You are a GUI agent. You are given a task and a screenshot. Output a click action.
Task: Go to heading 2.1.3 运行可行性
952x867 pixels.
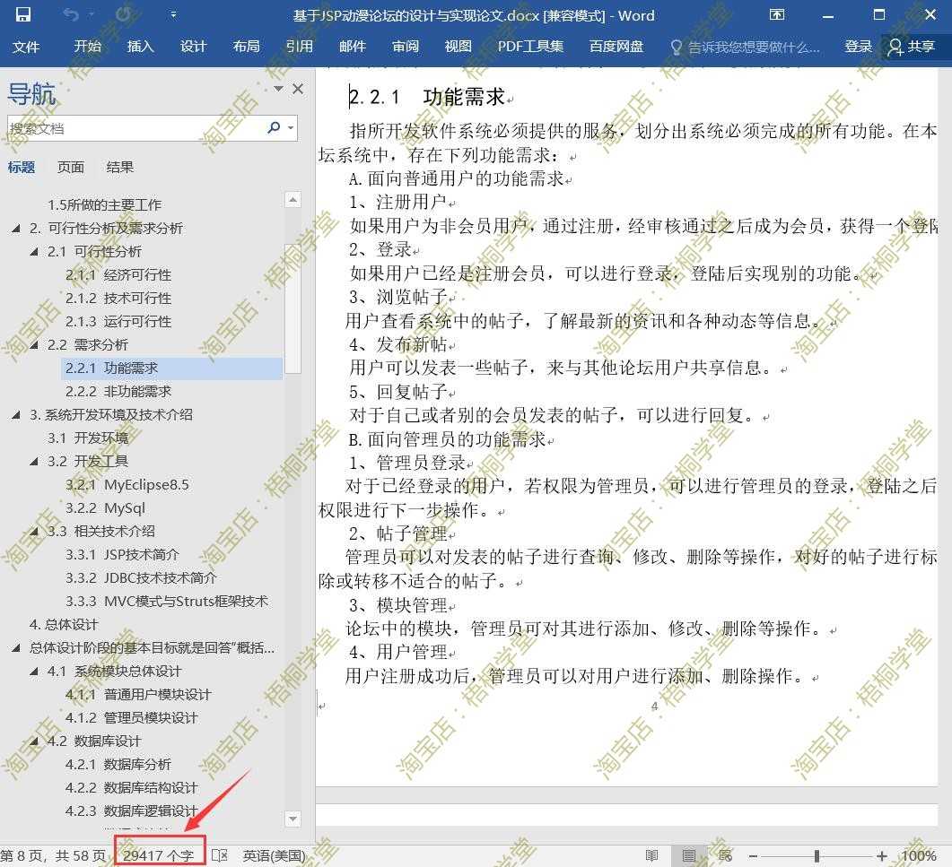coord(118,322)
